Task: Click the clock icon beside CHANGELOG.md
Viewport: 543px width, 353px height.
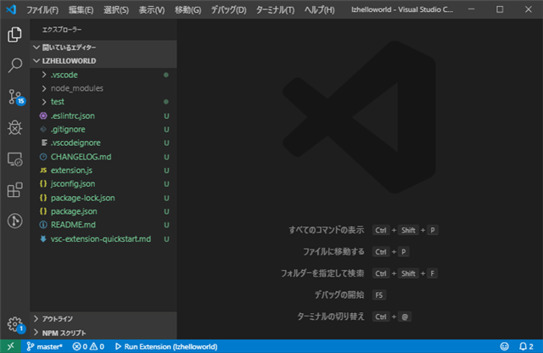Action: tap(43, 157)
